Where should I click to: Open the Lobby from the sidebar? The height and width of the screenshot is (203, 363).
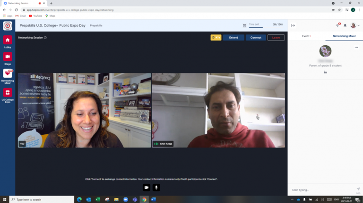coord(8,41)
